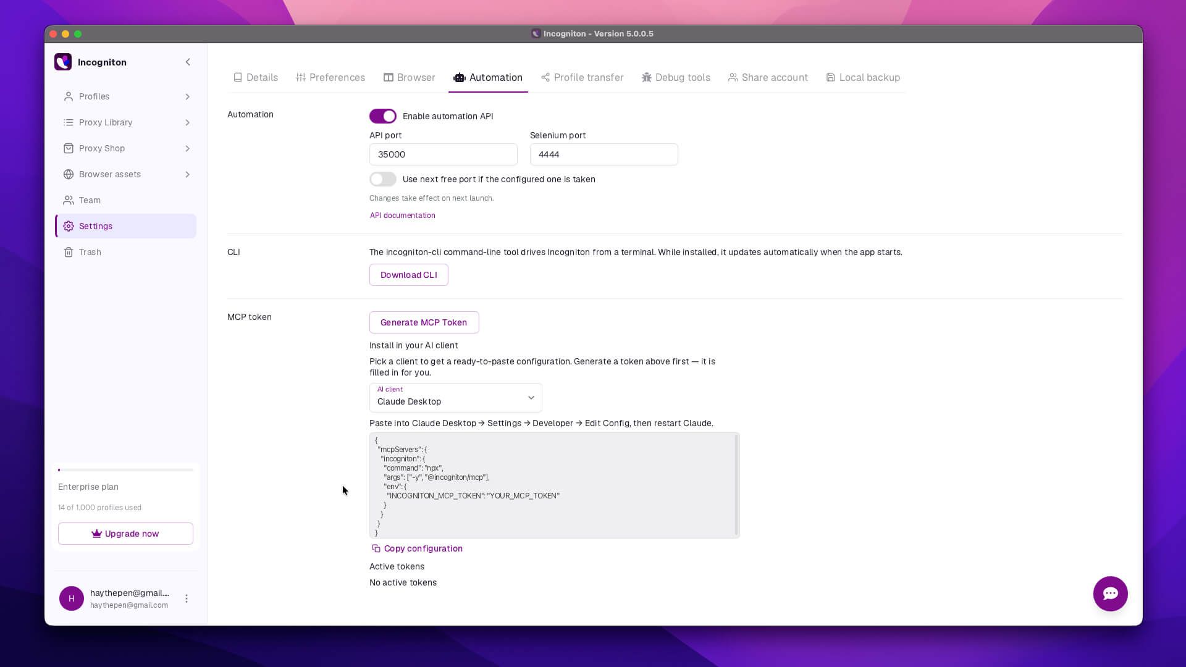The image size is (1186, 667).
Task: Click the Browser assets globe icon
Action: pyautogui.click(x=69, y=174)
